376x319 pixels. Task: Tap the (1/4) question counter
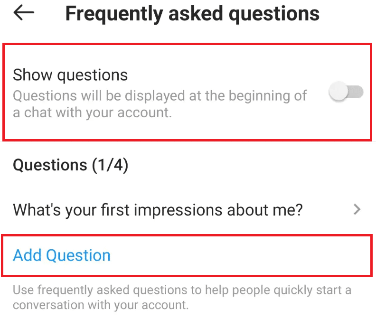pyautogui.click(x=110, y=165)
